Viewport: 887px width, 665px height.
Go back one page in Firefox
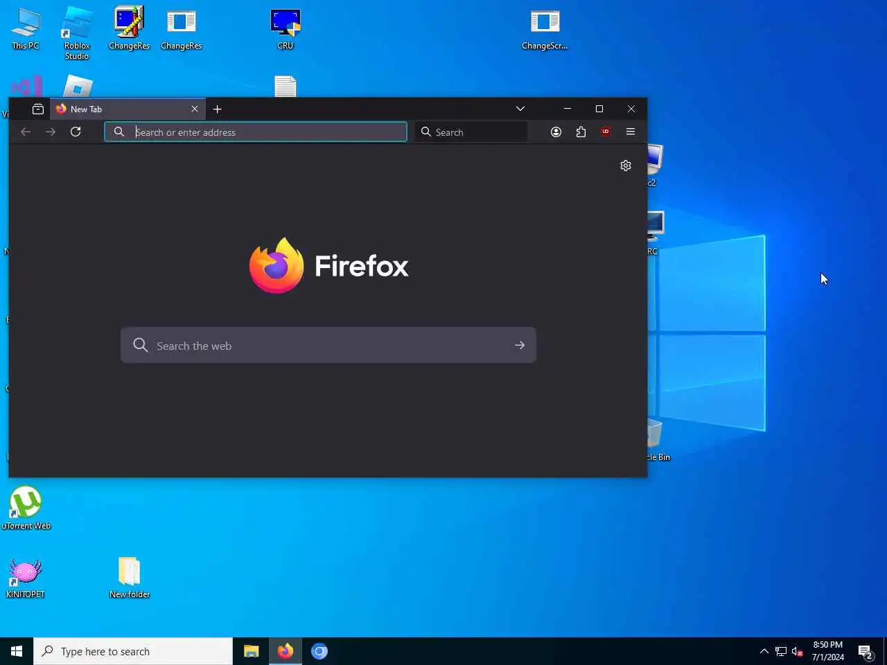pyautogui.click(x=26, y=132)
